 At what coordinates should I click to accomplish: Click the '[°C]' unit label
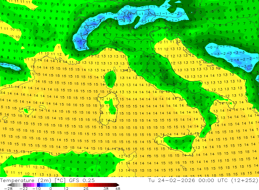[x=60, y=180]
